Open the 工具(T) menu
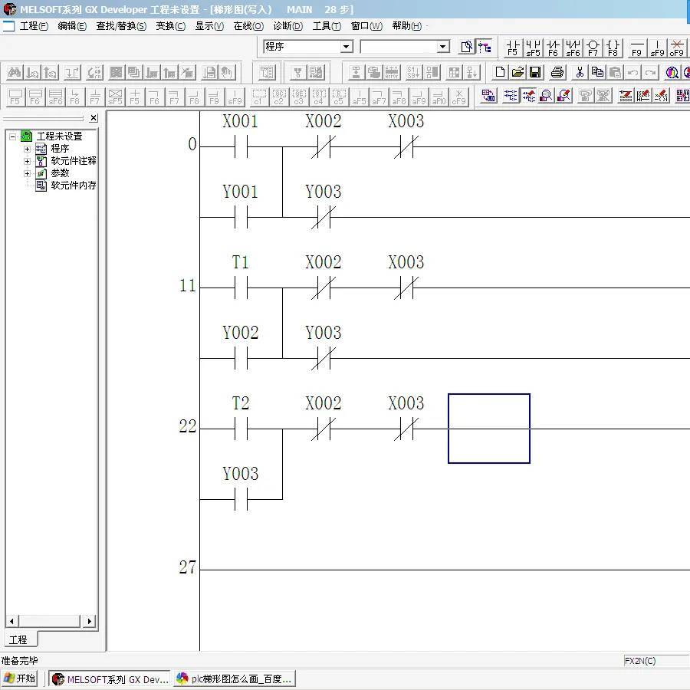The height and width of the screenshot is (690, 690). tap(327, 26)
